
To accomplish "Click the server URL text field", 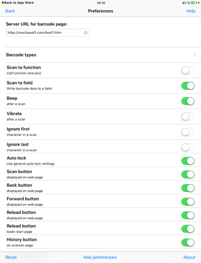I will (48, 33).
